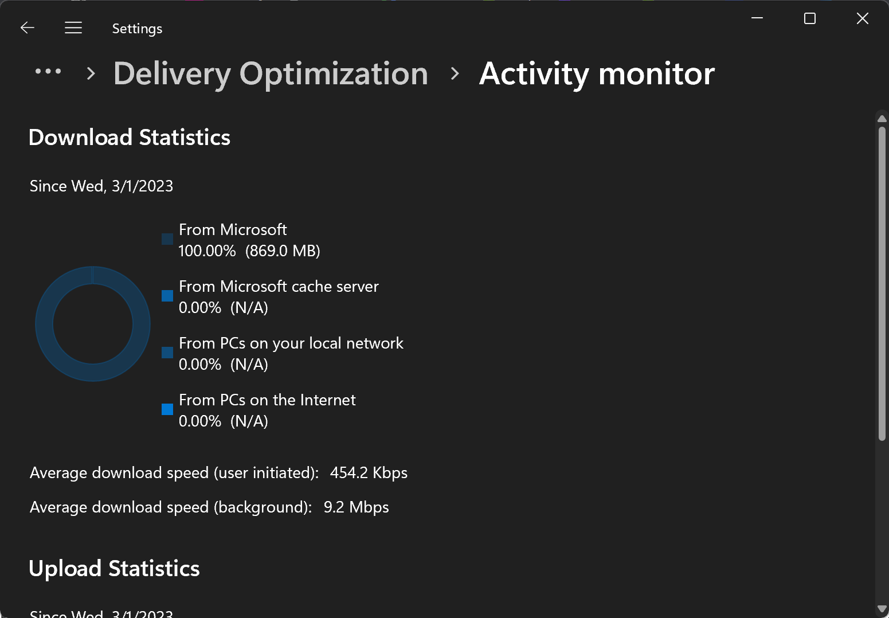Click the chevron before Activity monitor

click(x=455, y=73)
